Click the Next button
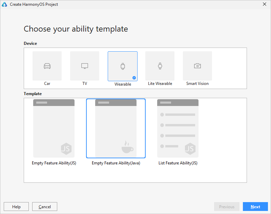Image resolution: width=271 pixels, height=214 pixels. point(255,207)
